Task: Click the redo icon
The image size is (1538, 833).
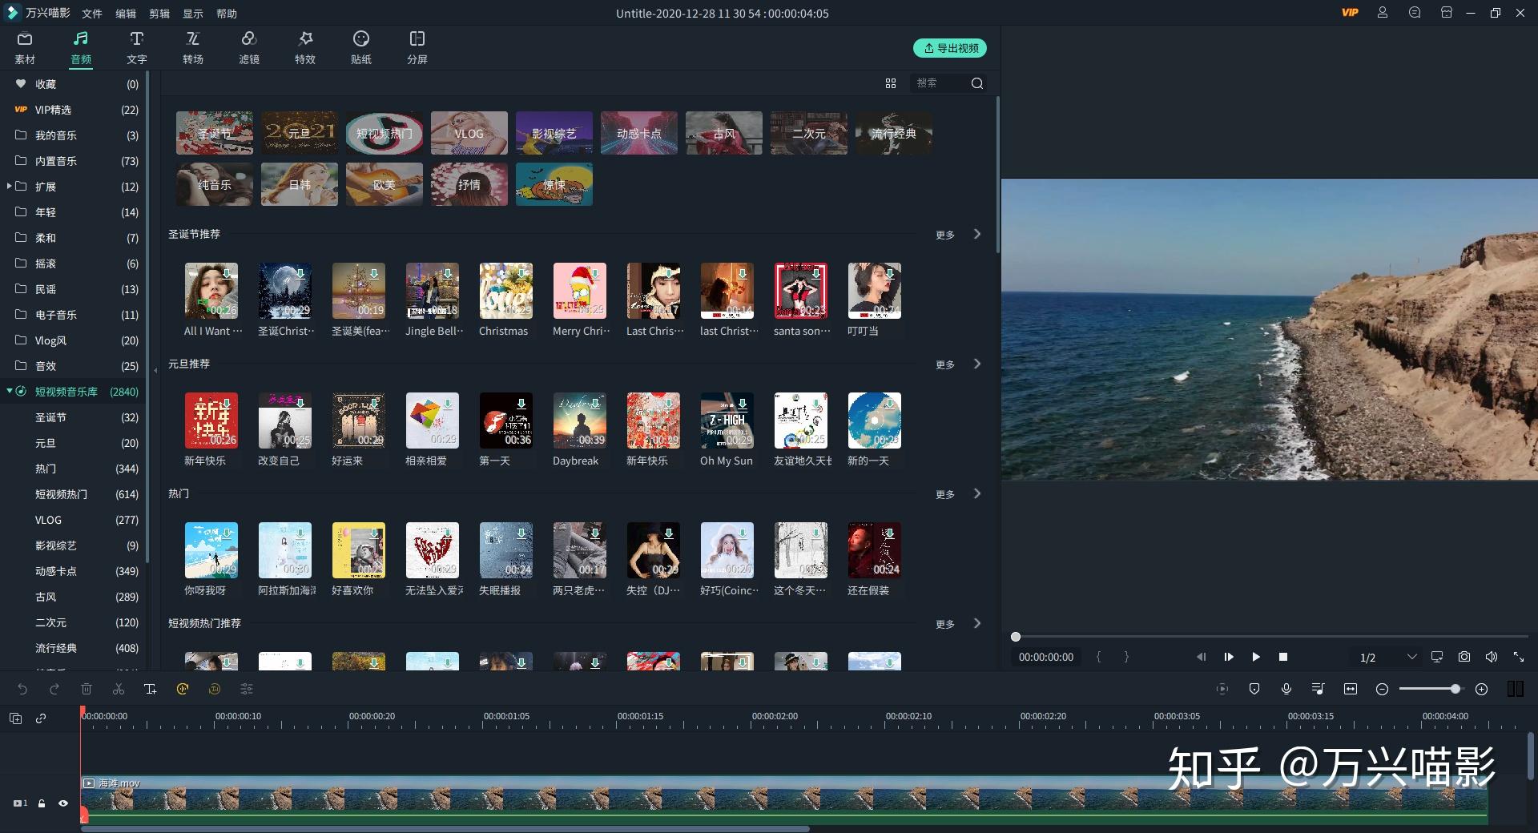Action: tap(54, 689)
